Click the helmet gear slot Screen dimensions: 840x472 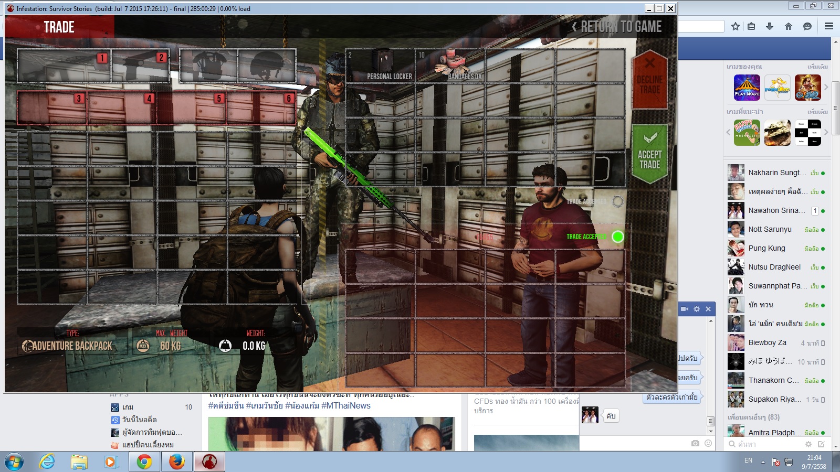tap(267, 66)
